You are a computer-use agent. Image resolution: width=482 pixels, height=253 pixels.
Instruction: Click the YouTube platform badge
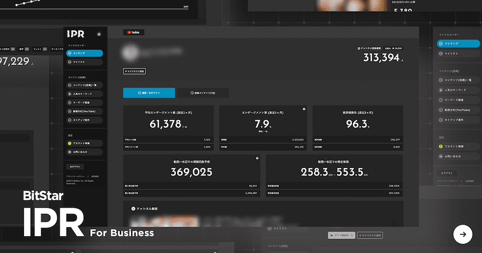[x=133, y=32]
